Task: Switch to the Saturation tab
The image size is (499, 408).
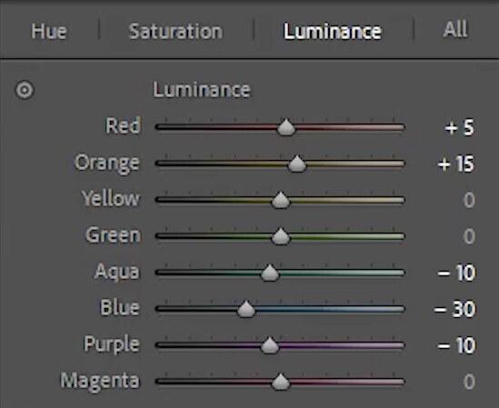Action: 175,31
